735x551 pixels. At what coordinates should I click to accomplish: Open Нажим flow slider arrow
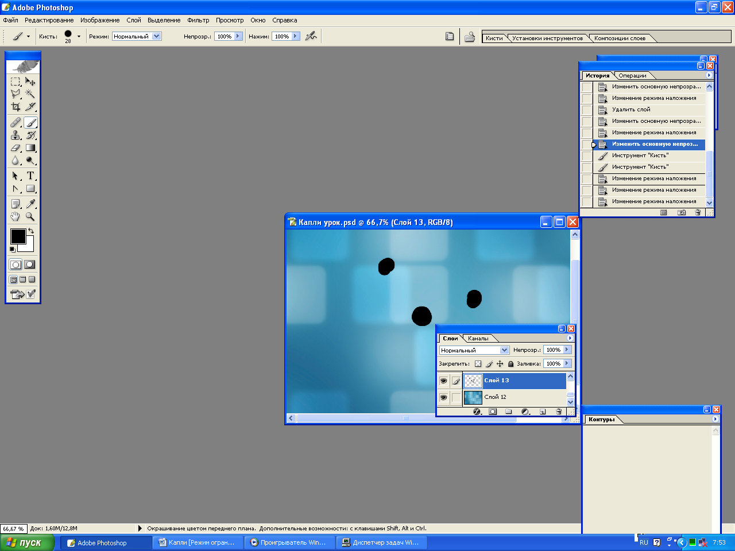pyautogui.click(x=295, y=36)
